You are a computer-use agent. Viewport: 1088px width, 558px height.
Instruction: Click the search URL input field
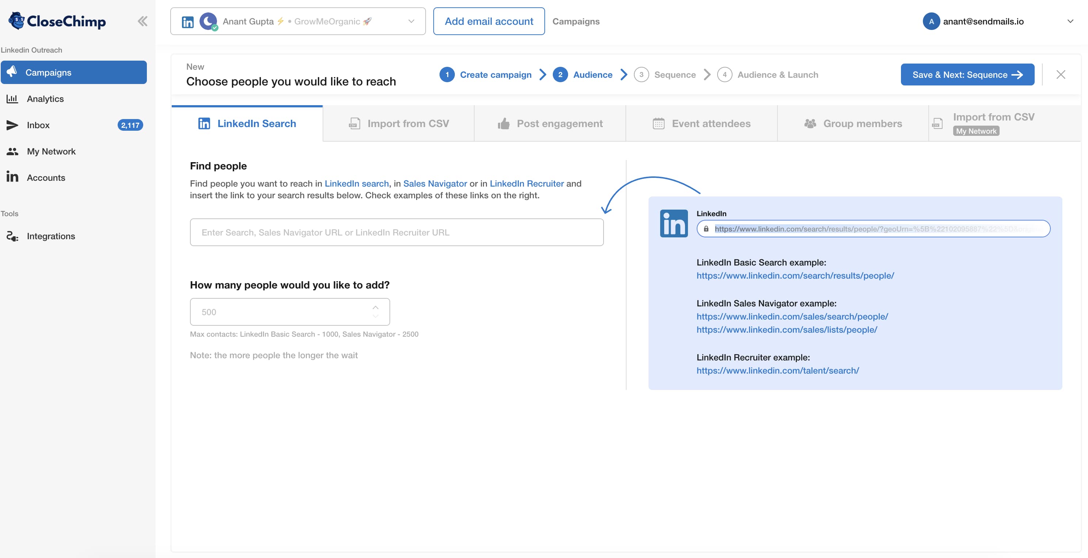click(x=396, y=232)
